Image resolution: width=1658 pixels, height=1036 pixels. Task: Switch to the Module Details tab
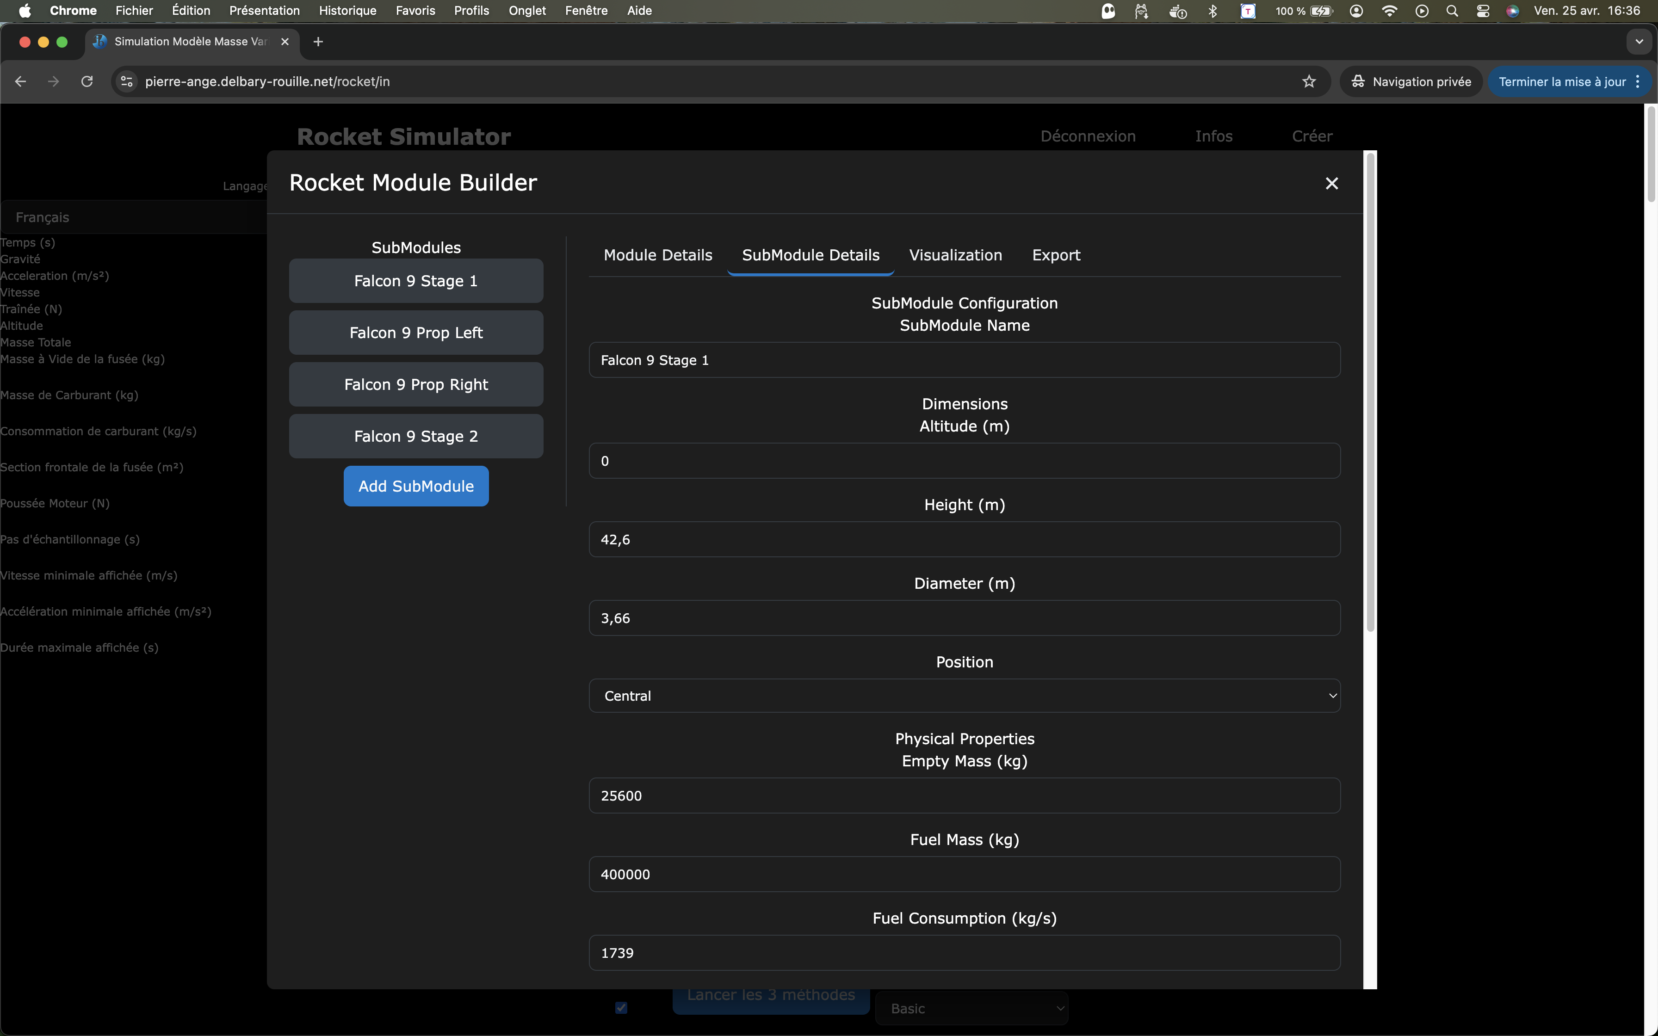pyautogui.click(x=658, y=255)
